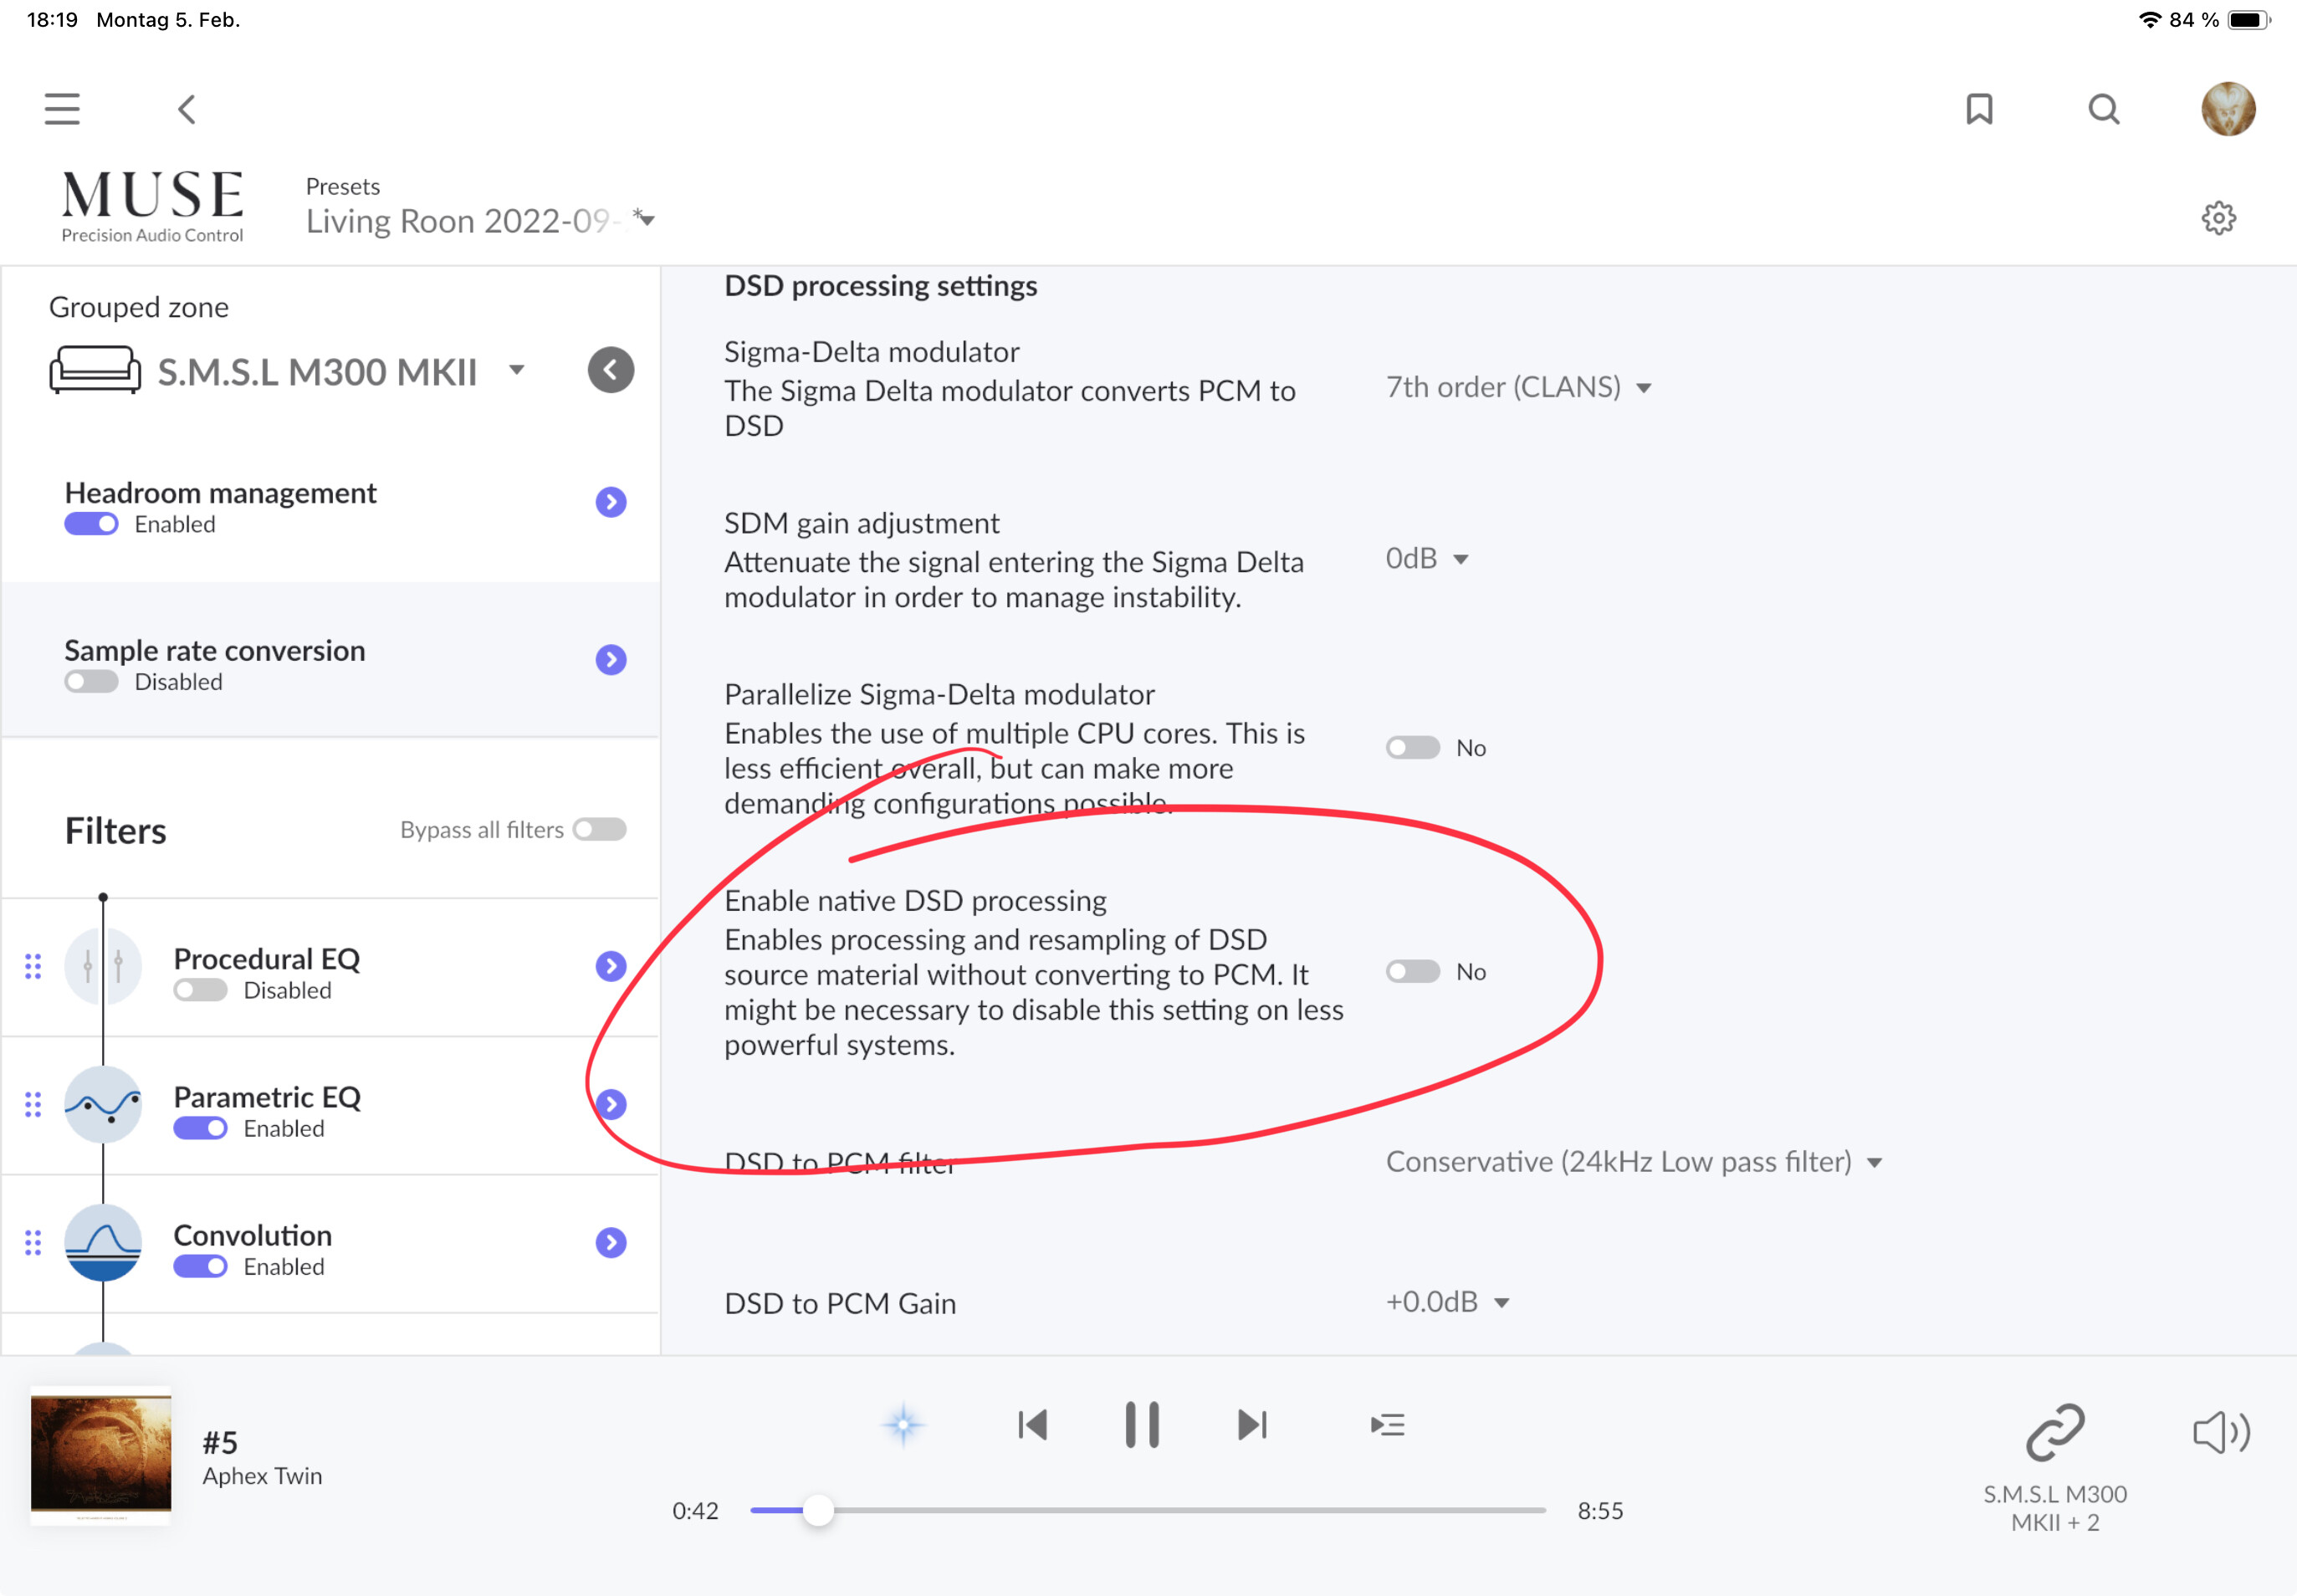Click the Roon Radio sparkle icon
Image resolution: width=2297 pixels, height=1596 pixels.
pos(903,1425)
